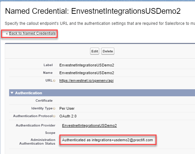Click the callout endpoint description text
Viewport: 195px width, 154px height.
coord(100,23)
